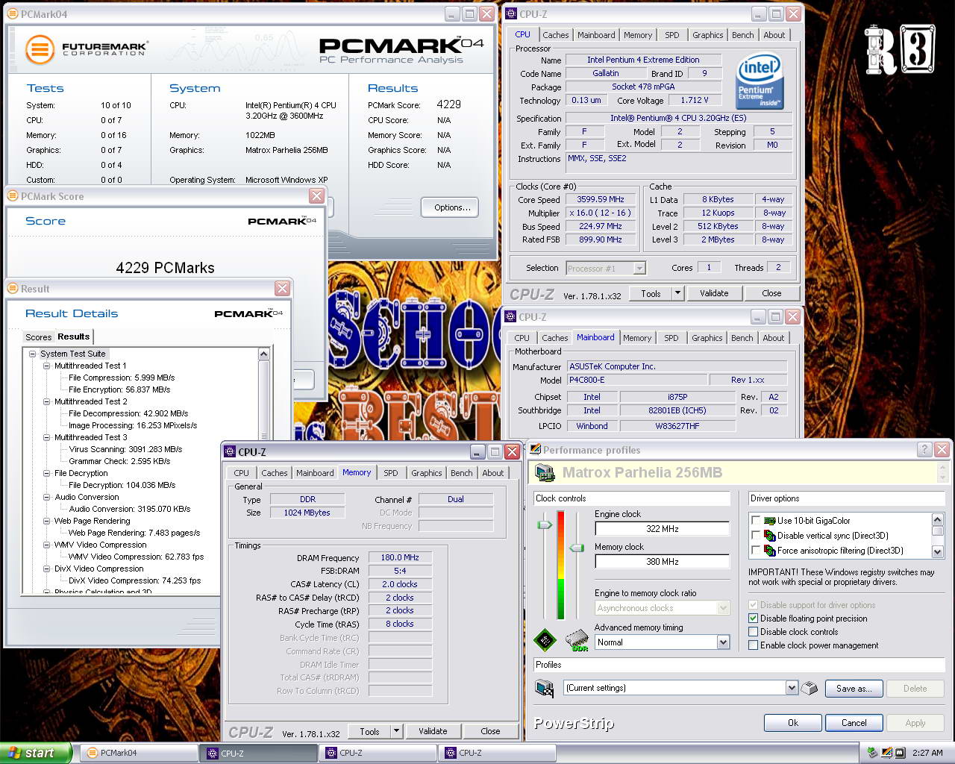
Task: Click the DDR memory chip icon in PowerStrip
Action: click(577, 640)
